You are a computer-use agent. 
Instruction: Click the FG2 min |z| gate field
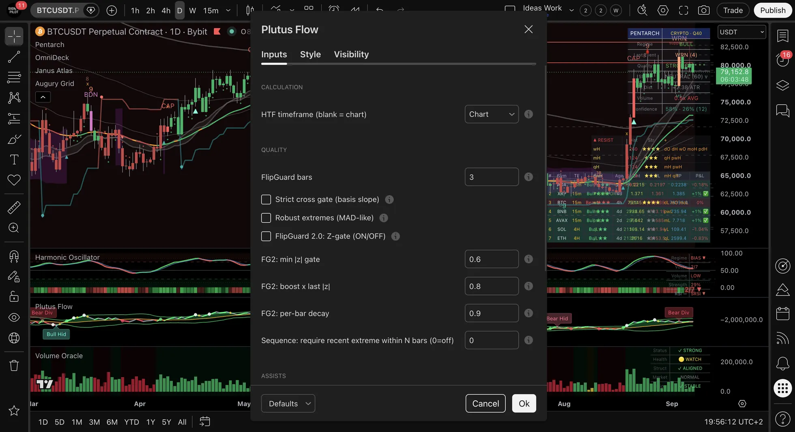[x=492, y=259]
